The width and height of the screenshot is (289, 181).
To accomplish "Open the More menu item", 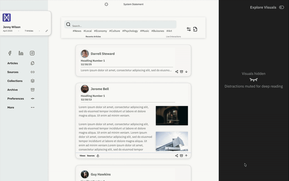I will [11, 108].
